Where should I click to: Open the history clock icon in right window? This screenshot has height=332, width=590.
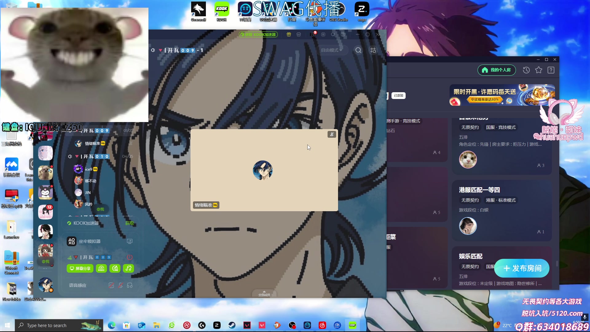(x=526, y=70)
